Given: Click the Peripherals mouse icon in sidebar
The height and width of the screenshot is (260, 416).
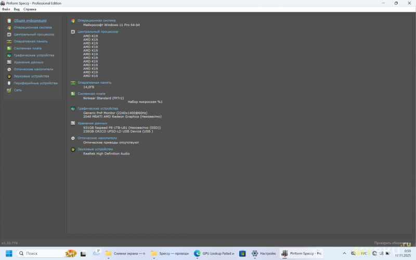Looking at the screenshot, I should [x=9, y=83].
